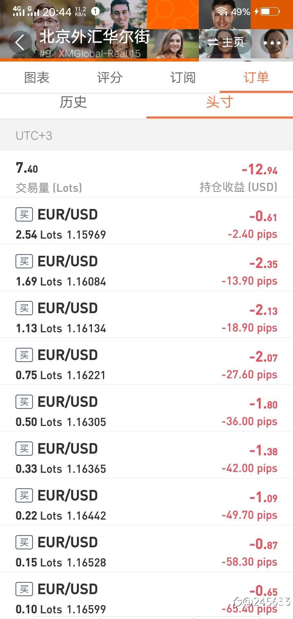Tap the buy icon on the 2.54 Lots order
Image resolution: width=293 pixels, height=619 pixels.
click(24, 214)
